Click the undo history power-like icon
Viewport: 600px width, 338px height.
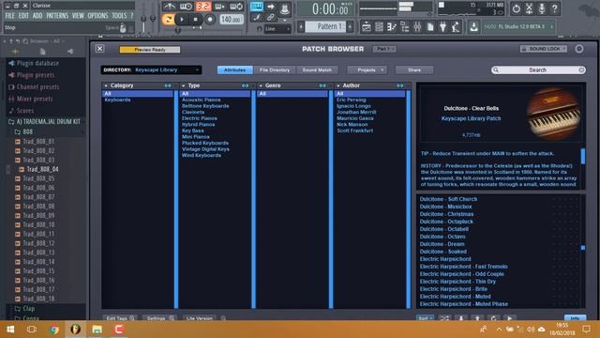517,8
